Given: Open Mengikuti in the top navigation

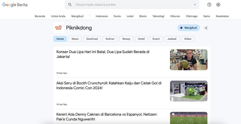Looking at the screenshot, I should coord(78,16).
